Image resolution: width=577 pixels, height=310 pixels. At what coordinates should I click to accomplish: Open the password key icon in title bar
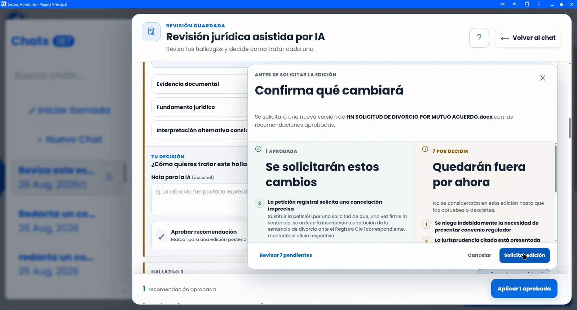(x=503, y=4)
